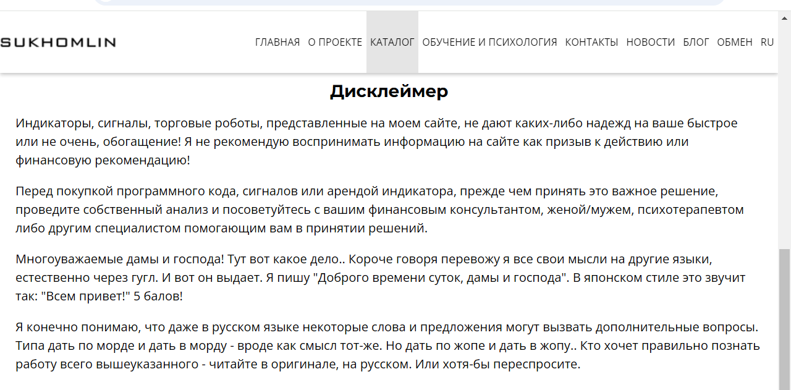Click the paragraph starting with Индикаторы, сигналы
This screenshot has height=390, width=791.
click(377, 142)
